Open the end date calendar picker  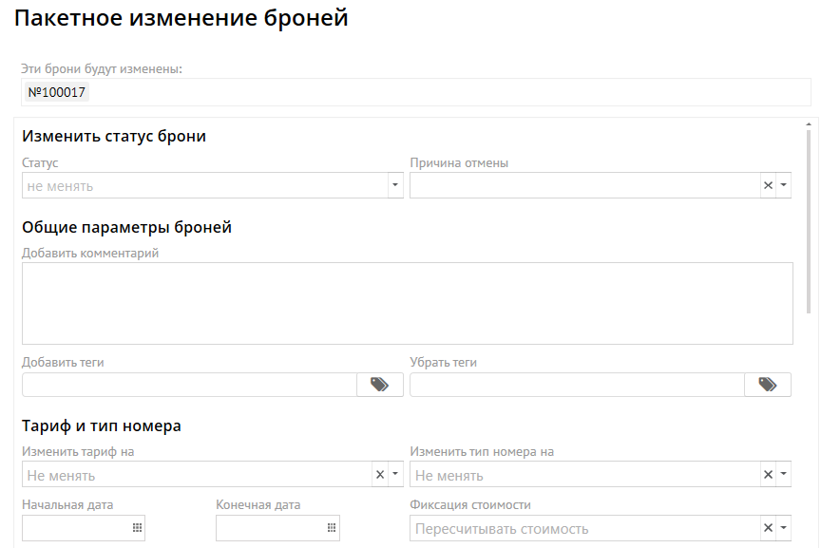[332, 528]
